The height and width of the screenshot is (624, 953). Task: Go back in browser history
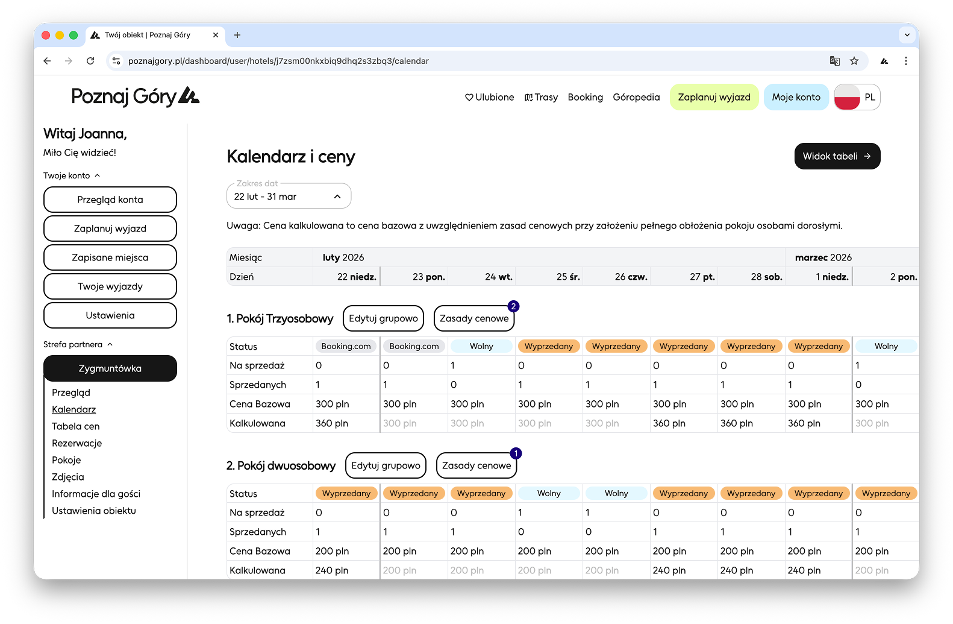[47, 61]
